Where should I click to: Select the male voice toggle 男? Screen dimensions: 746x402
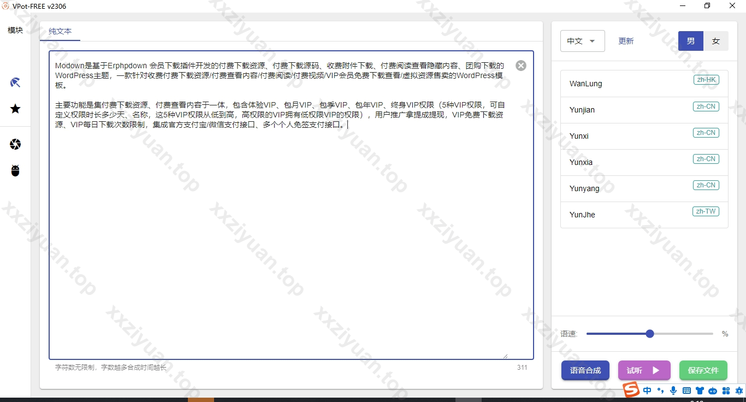691,41
